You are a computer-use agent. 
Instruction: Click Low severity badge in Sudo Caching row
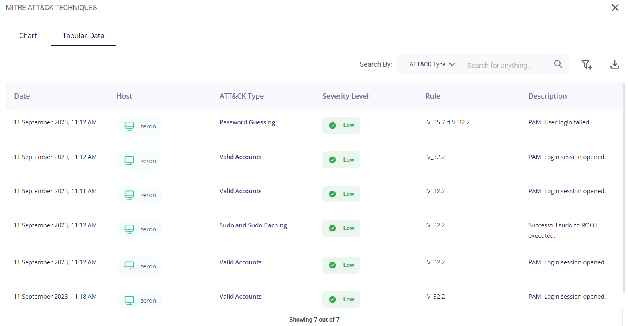coord(341,228)
